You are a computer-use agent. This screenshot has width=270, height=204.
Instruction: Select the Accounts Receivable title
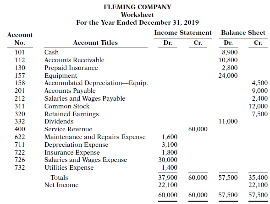pos(74,60)
